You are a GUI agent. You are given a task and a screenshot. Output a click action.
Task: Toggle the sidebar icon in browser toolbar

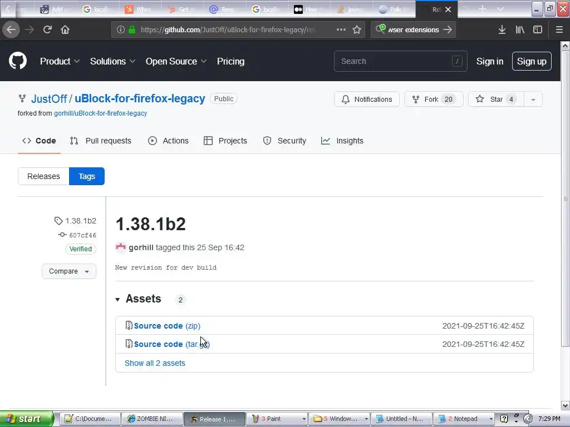coord(538,30)
